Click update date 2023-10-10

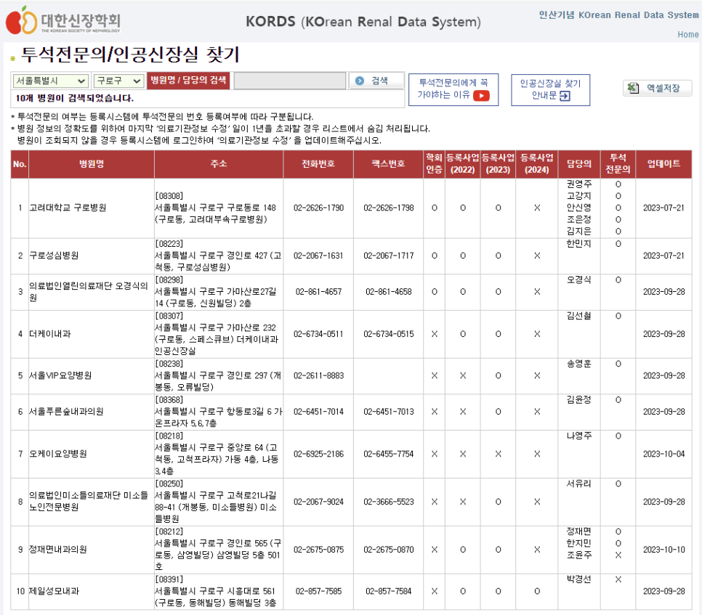tap(664, 549)
